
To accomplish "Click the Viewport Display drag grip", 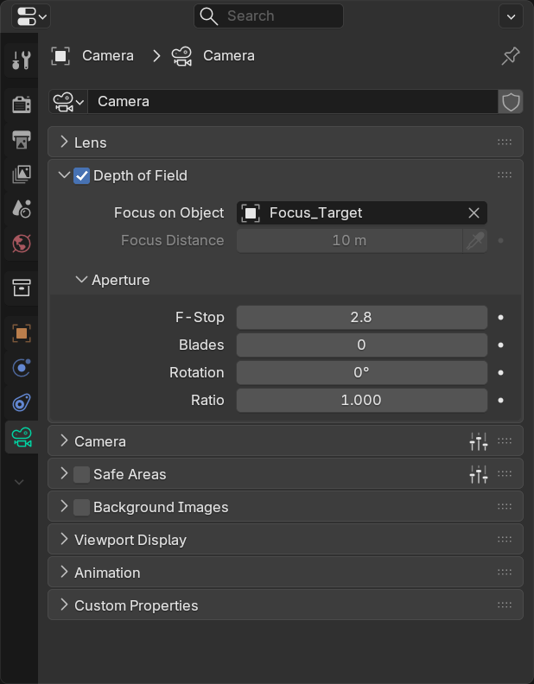I will click(x=505, y=539).
